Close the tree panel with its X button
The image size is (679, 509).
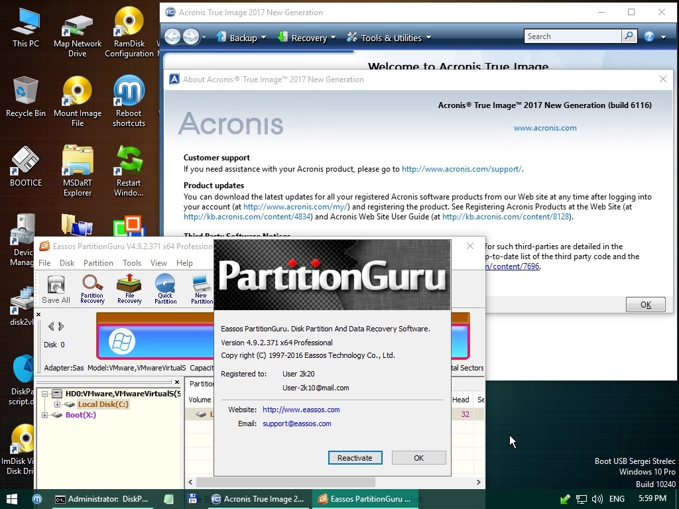click(176, 382)
